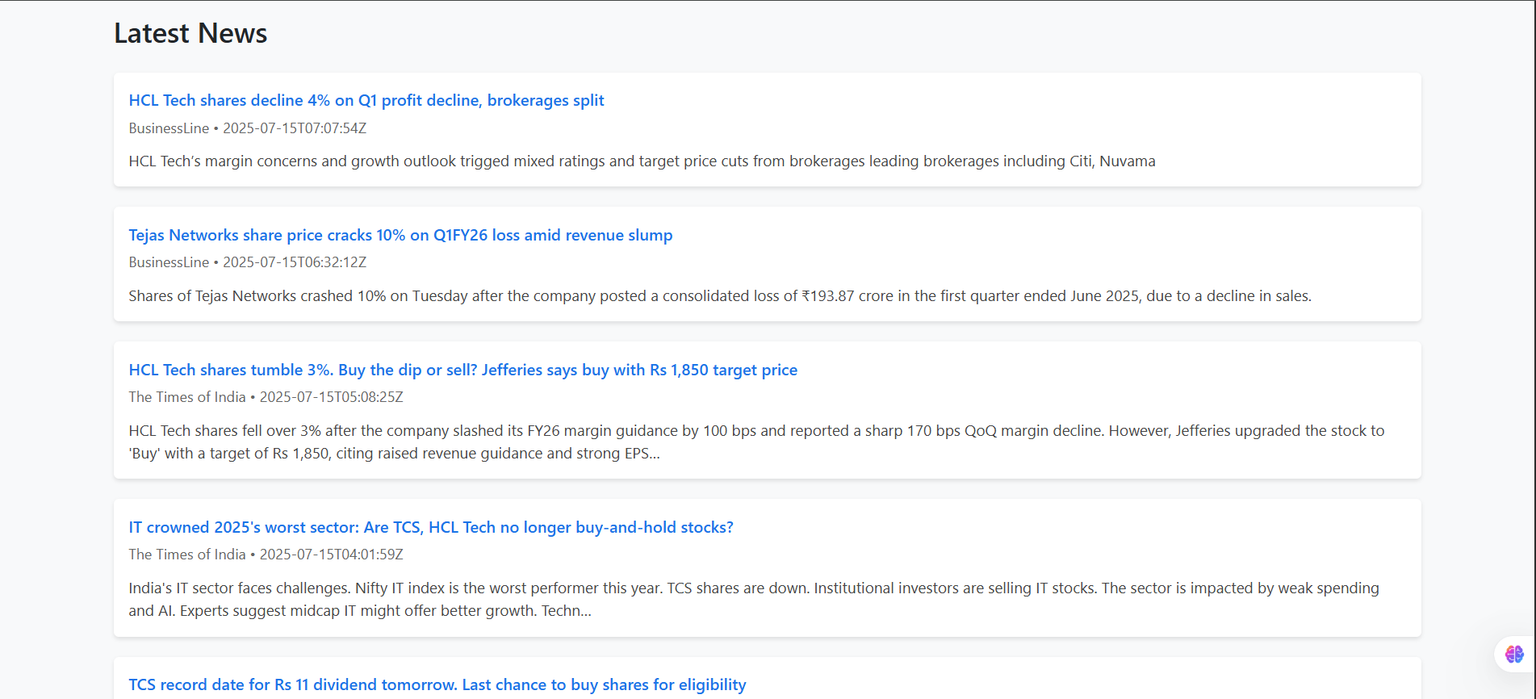Viewport: 1536px width, 699px height.
Task: Open HCL Tech shares tumble 3% Jefferies article
Action: (x=463, y=370)
